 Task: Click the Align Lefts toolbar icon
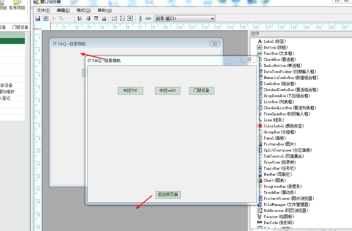tap(80, 18)
